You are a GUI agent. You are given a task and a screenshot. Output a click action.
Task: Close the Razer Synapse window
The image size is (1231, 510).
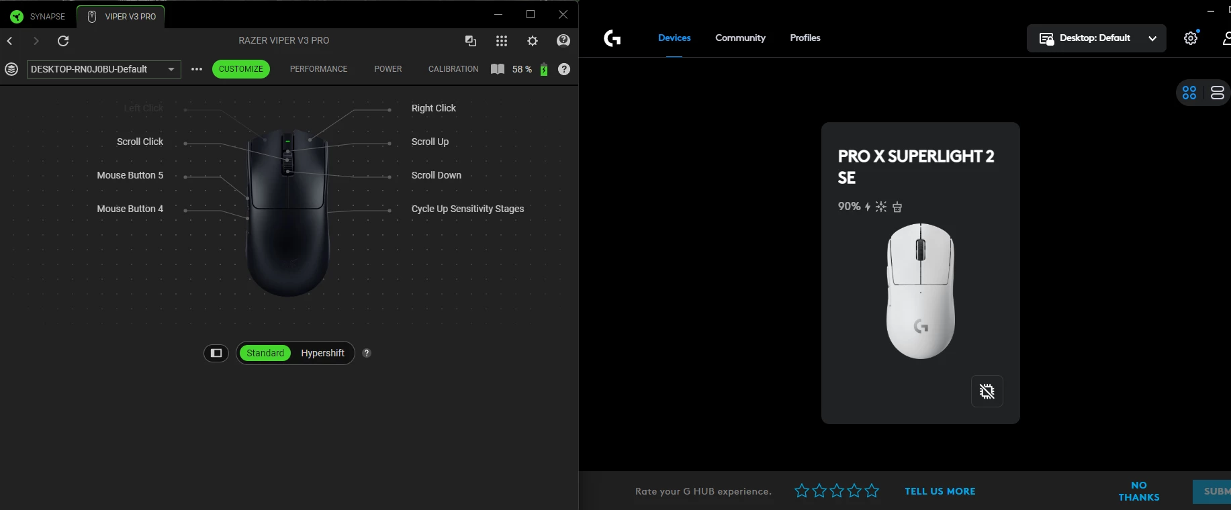coord(563,14)
